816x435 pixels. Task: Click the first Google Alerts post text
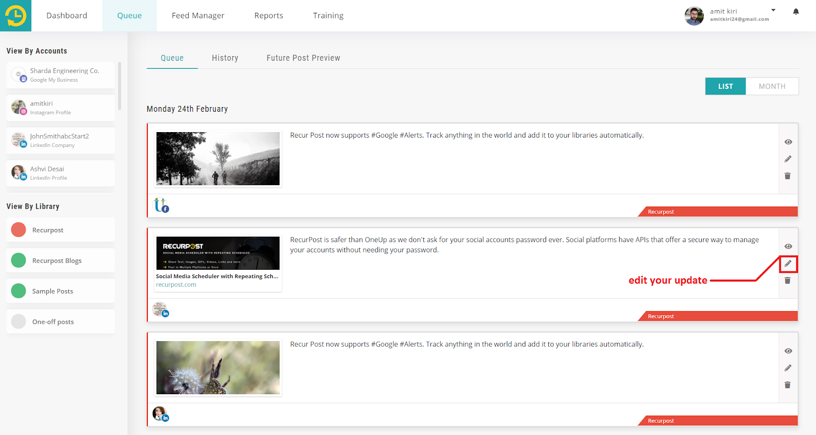467,135
